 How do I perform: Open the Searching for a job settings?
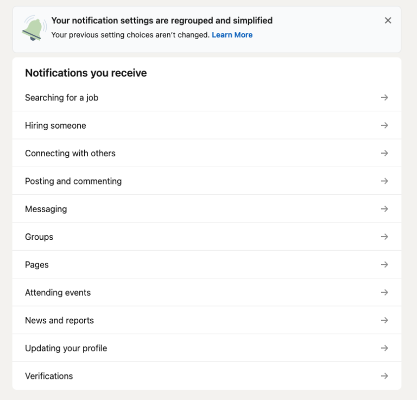point(61,98)
